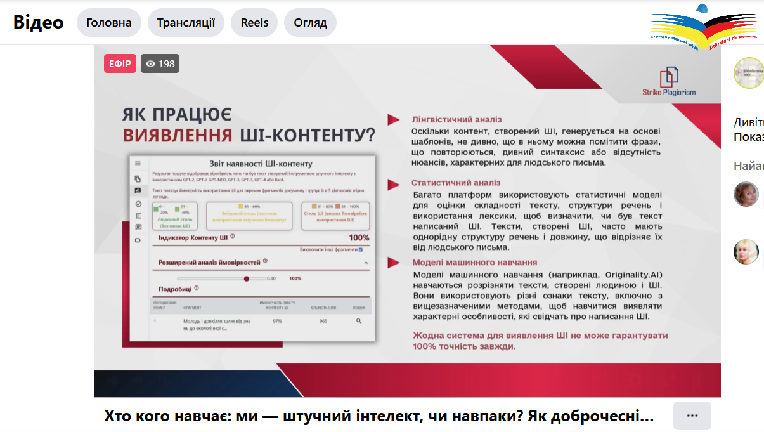
Task: Click help icon beside Індикатор Контенту ШІ
Action: coord(233,236)
